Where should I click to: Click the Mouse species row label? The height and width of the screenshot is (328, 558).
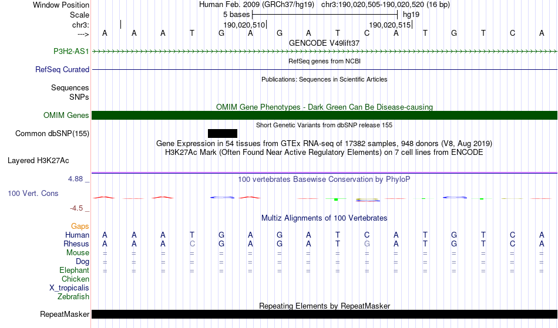78,253
